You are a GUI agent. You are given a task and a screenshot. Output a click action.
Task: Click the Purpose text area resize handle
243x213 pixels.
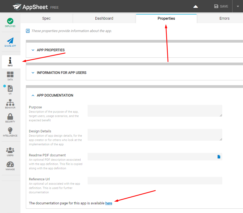[221, 115]
